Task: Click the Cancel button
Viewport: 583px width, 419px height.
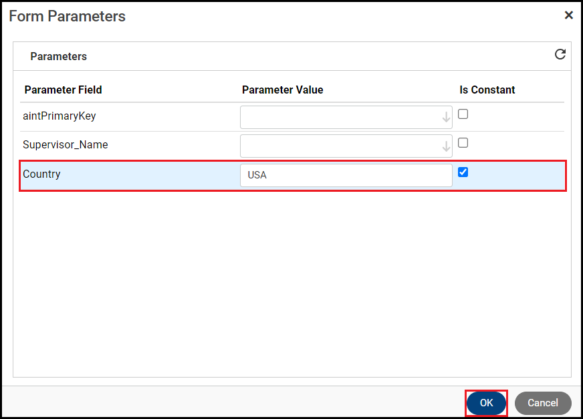Action: (x=542, y=403)
